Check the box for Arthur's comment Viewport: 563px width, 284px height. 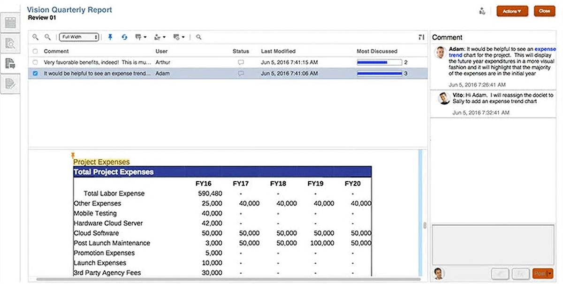pyautogui.click(x=35, y=62)
